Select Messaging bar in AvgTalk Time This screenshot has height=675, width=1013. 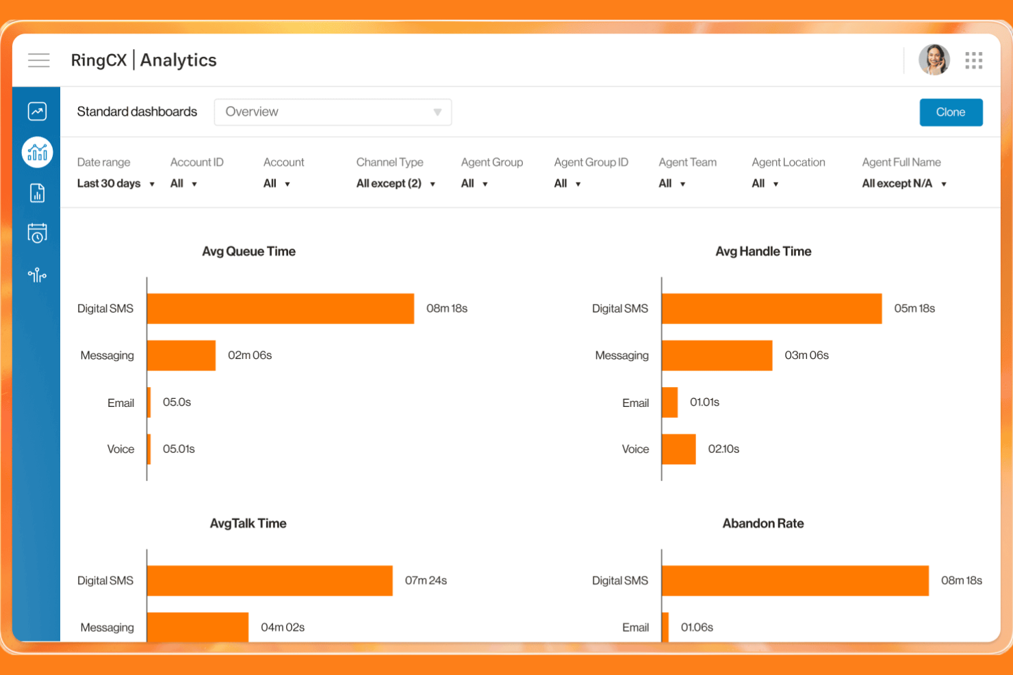pos(198,626)
